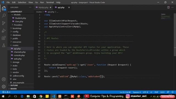Click the Split Editor icon
This screenshot has height=99, width=176.
pos(168,7)
